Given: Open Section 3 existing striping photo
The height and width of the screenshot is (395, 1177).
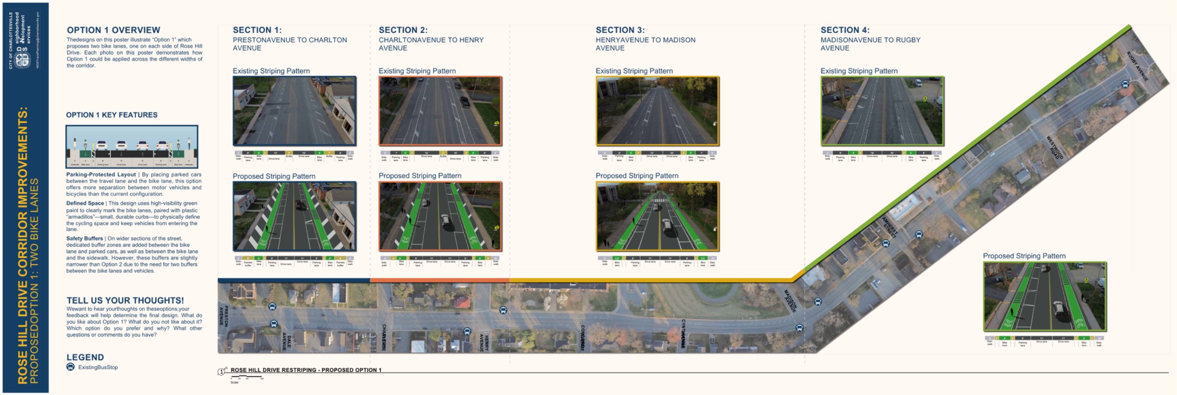Looking at the screenshot, I should (x=657, y=111).
